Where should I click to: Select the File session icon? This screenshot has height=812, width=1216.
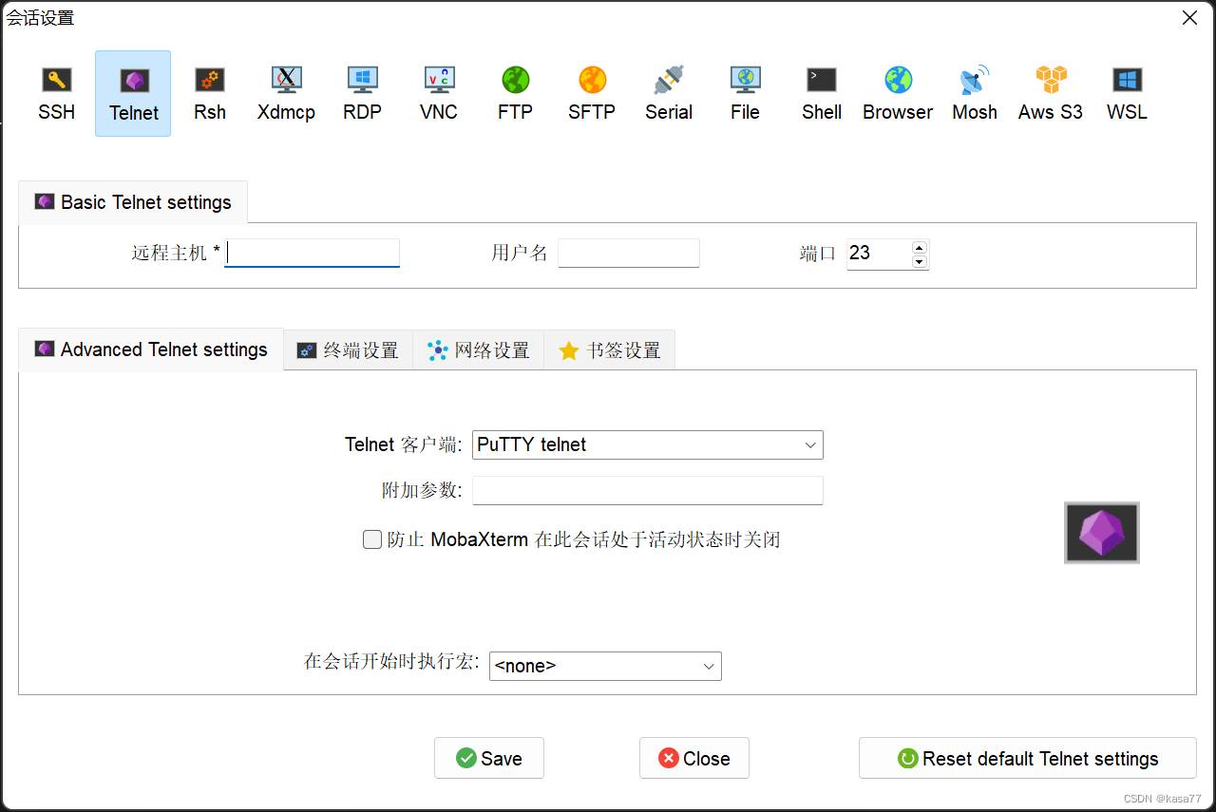pos(745,94)
